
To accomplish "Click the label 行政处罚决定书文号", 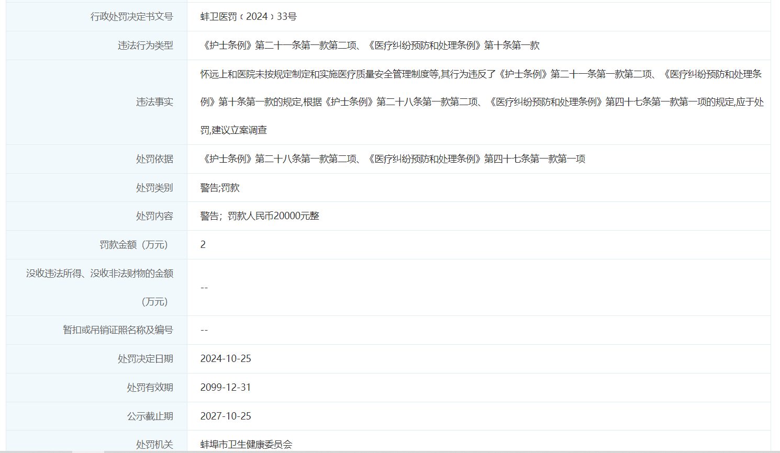I will click(x=131, y=17).
